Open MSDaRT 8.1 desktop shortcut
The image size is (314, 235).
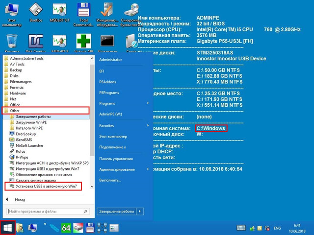(x=59, y=13)
